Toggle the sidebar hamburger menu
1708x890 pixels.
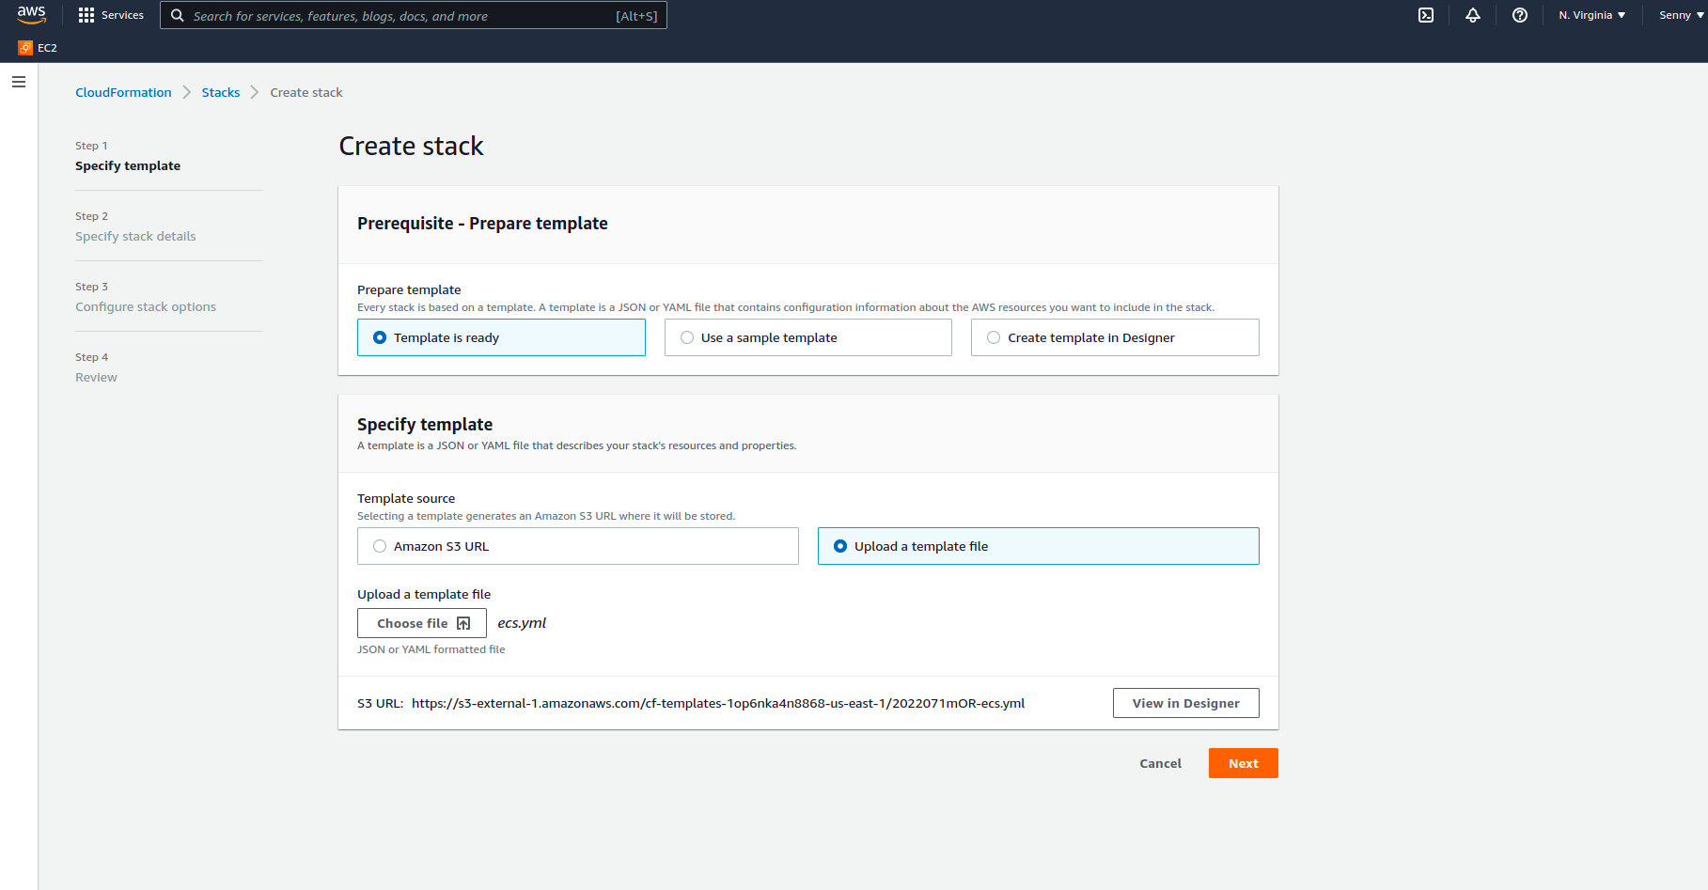(18, 82)
